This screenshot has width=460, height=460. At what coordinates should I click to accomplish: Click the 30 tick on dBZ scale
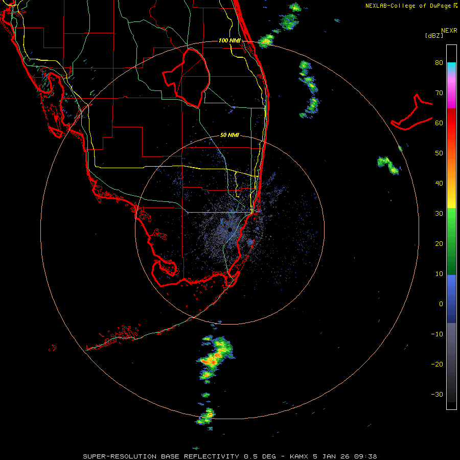click(439, 213)
